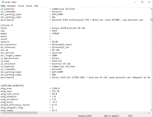Open the Datei menu
Image resolution: width=153 pixels, height=117 pixels.
click(x=3, y=6)
